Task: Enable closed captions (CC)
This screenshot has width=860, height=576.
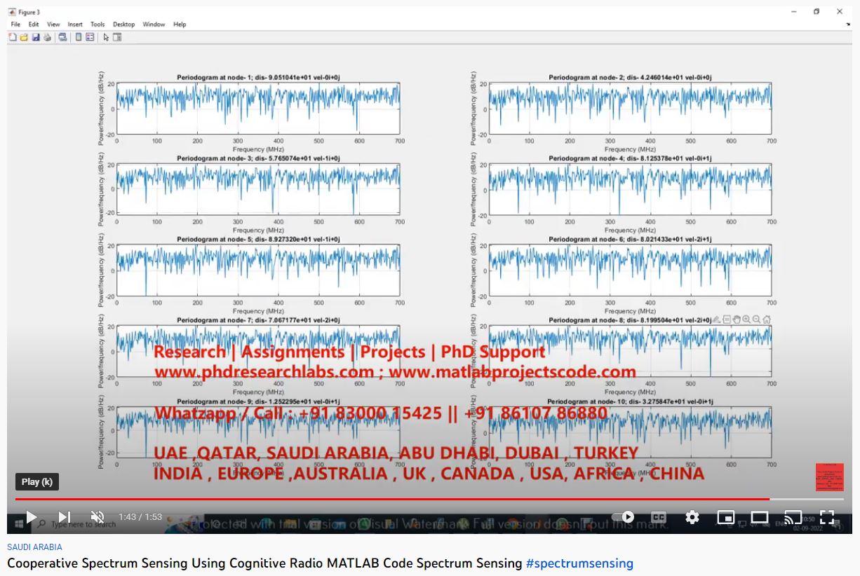Action: point(658,517)
